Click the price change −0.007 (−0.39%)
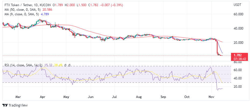 (112, 5)
